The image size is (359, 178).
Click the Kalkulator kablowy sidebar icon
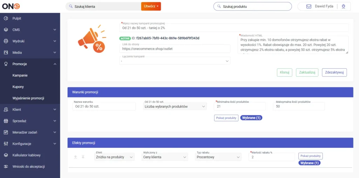pyautogui.click(x=6, y=155)
